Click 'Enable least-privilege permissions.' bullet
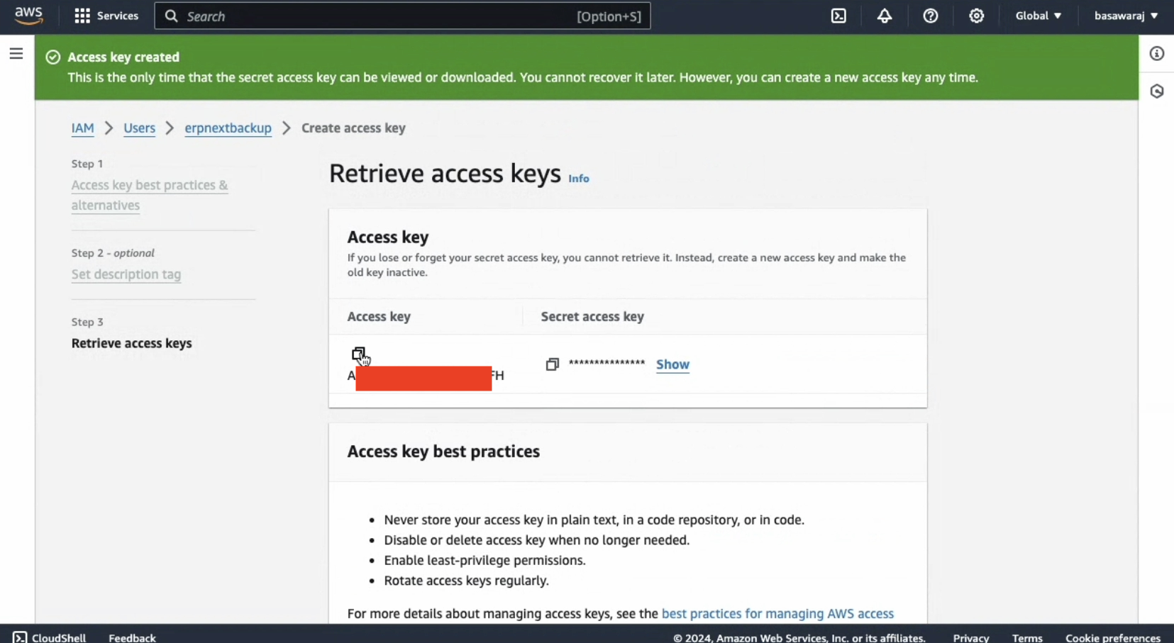1174x643 pixels. 484,561
